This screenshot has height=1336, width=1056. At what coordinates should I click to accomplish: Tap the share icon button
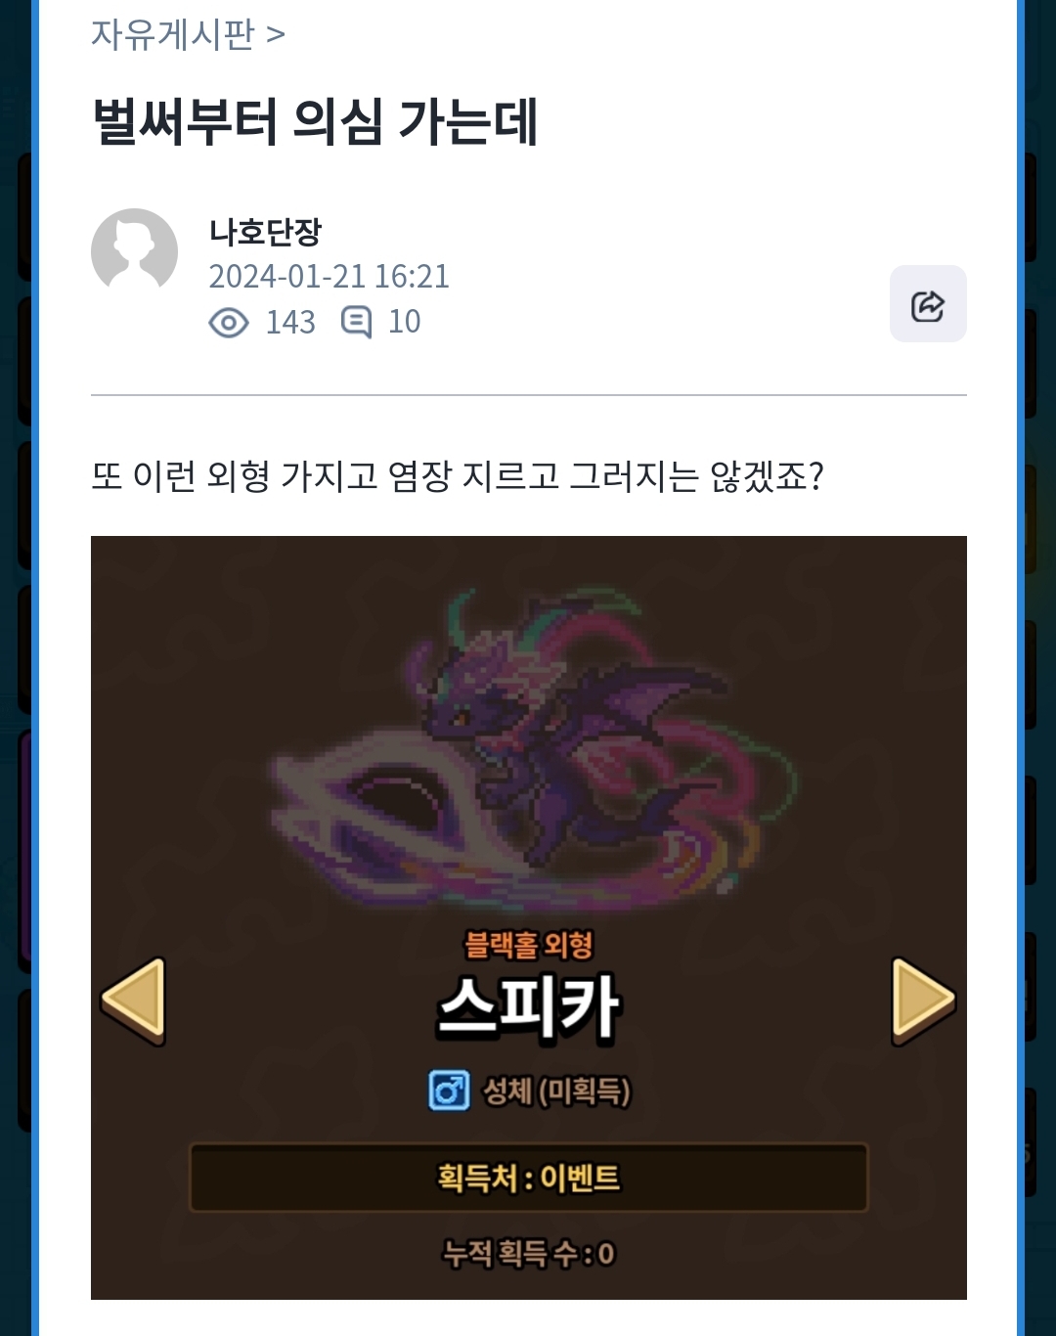tap(928, 304)
